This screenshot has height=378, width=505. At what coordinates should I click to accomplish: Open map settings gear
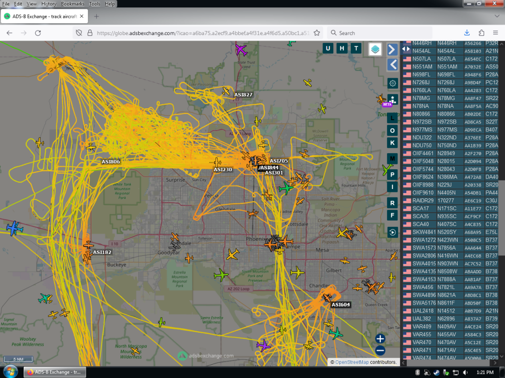click(x=392, y=84)
